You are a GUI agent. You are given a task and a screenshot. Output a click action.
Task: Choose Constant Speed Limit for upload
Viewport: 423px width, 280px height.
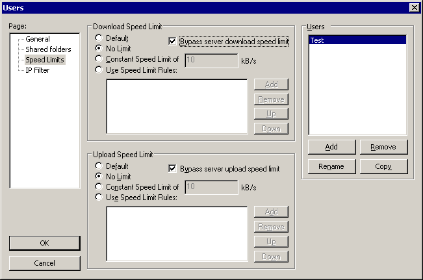point(99,186)
